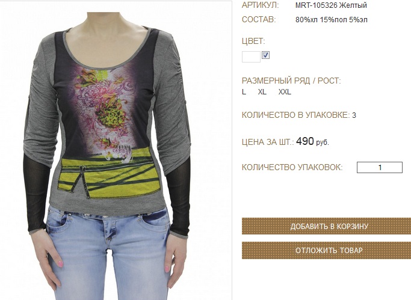Image resolution: width=411 pixels, height=300 pixels.
Task: Click the КОЛИЧЕСТВО В УПАКОВКЕ label
Action: coord(295,115)
